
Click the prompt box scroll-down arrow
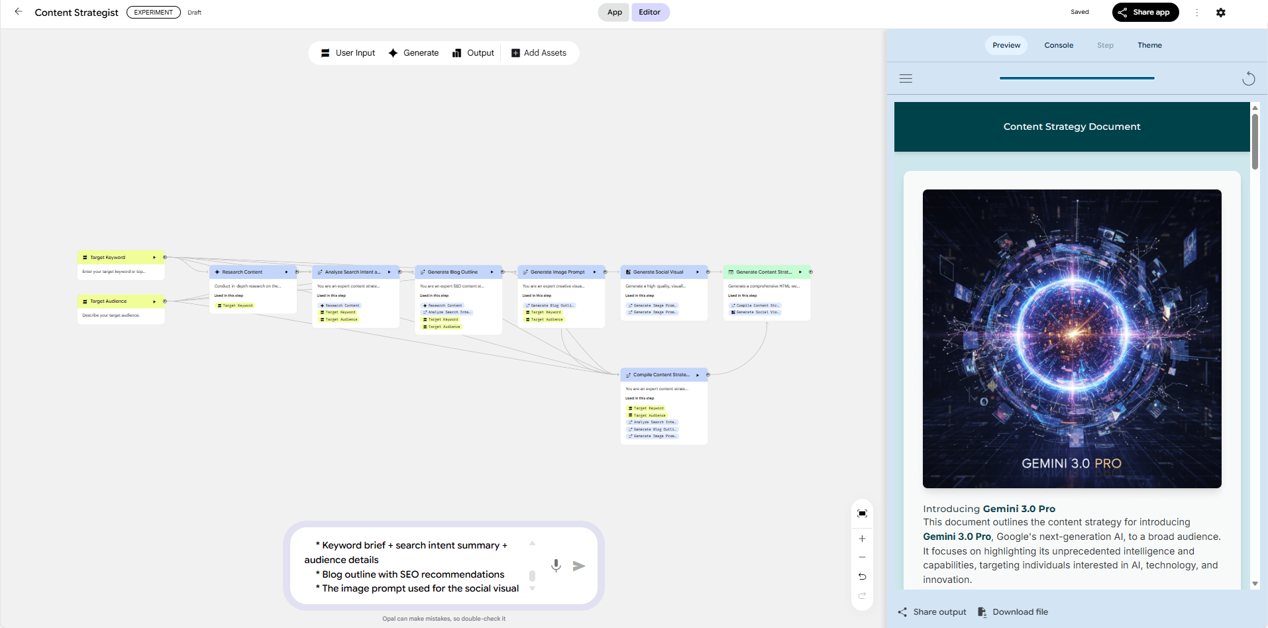(532, 588)
